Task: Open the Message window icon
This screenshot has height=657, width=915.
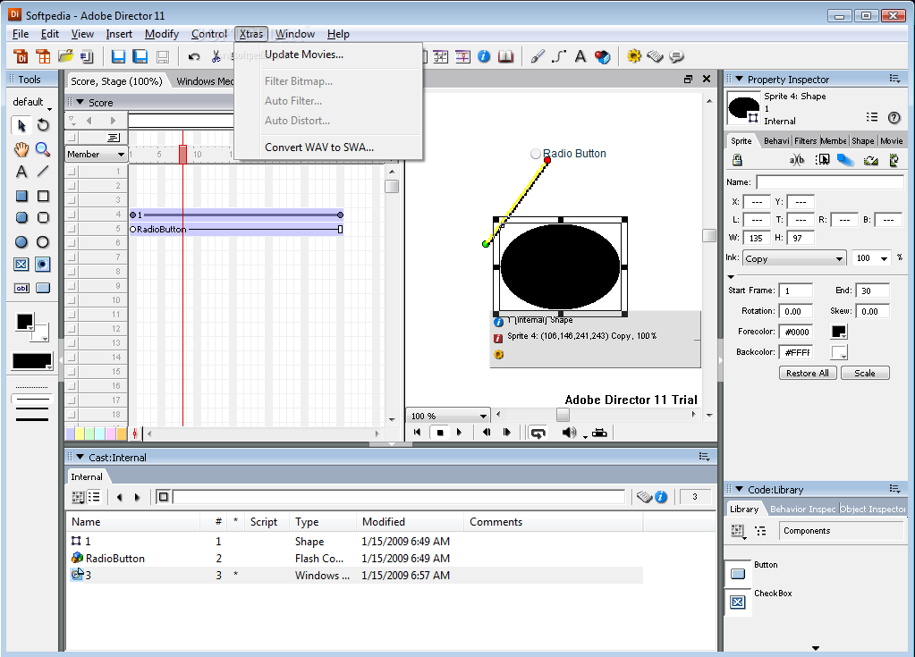Action: (676, 56)
